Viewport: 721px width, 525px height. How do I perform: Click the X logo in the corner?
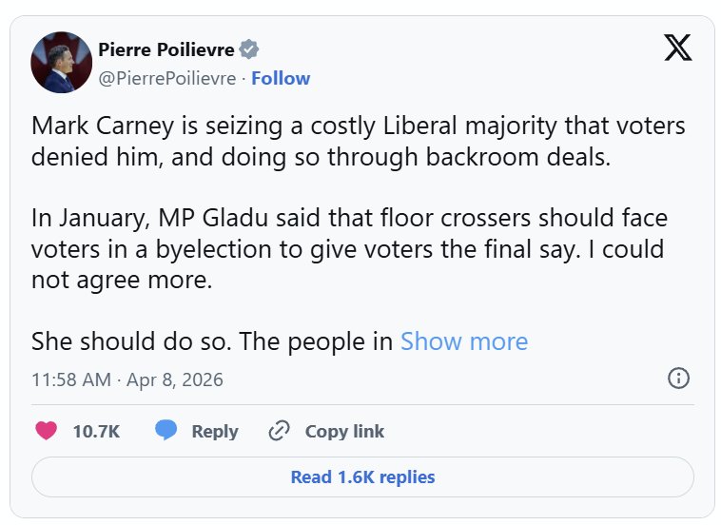(677, 49)
